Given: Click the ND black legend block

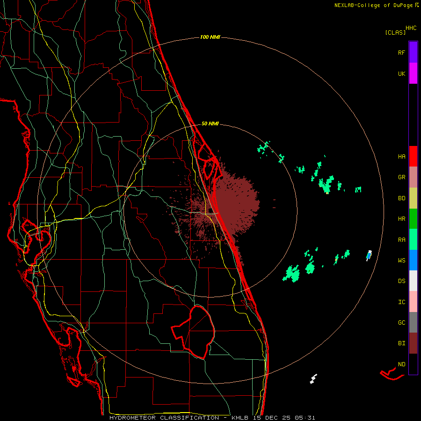Looking at the screenshot, I should 413,364.
